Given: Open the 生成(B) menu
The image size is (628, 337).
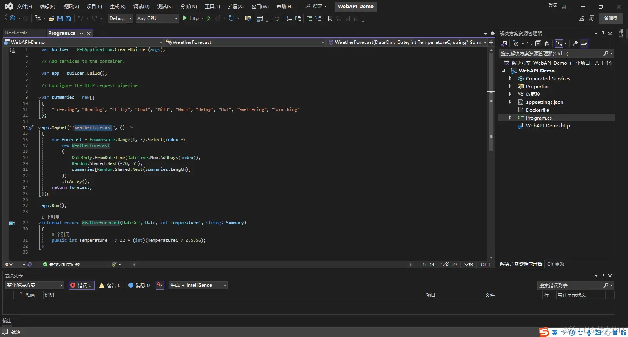Looking at the screenshot, I should tap(117, 7).
